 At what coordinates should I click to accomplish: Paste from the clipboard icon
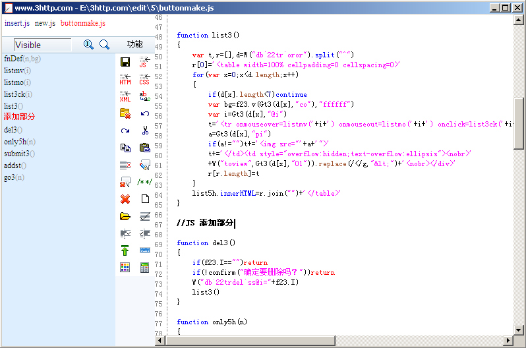coord(144,148)
